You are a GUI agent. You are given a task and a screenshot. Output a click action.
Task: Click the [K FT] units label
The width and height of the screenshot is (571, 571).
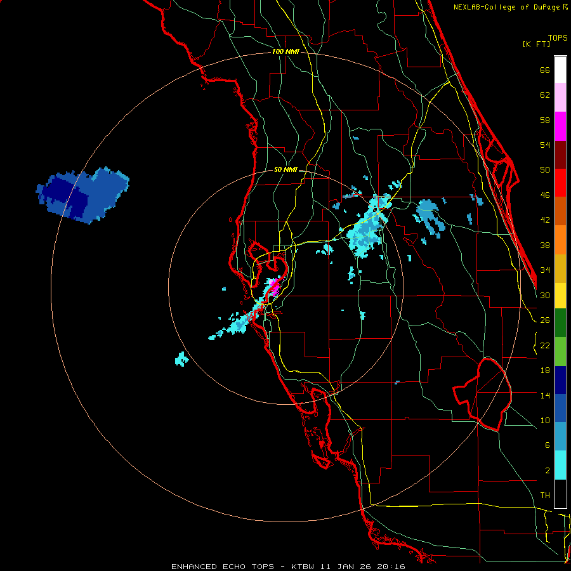tap(536, 44)
